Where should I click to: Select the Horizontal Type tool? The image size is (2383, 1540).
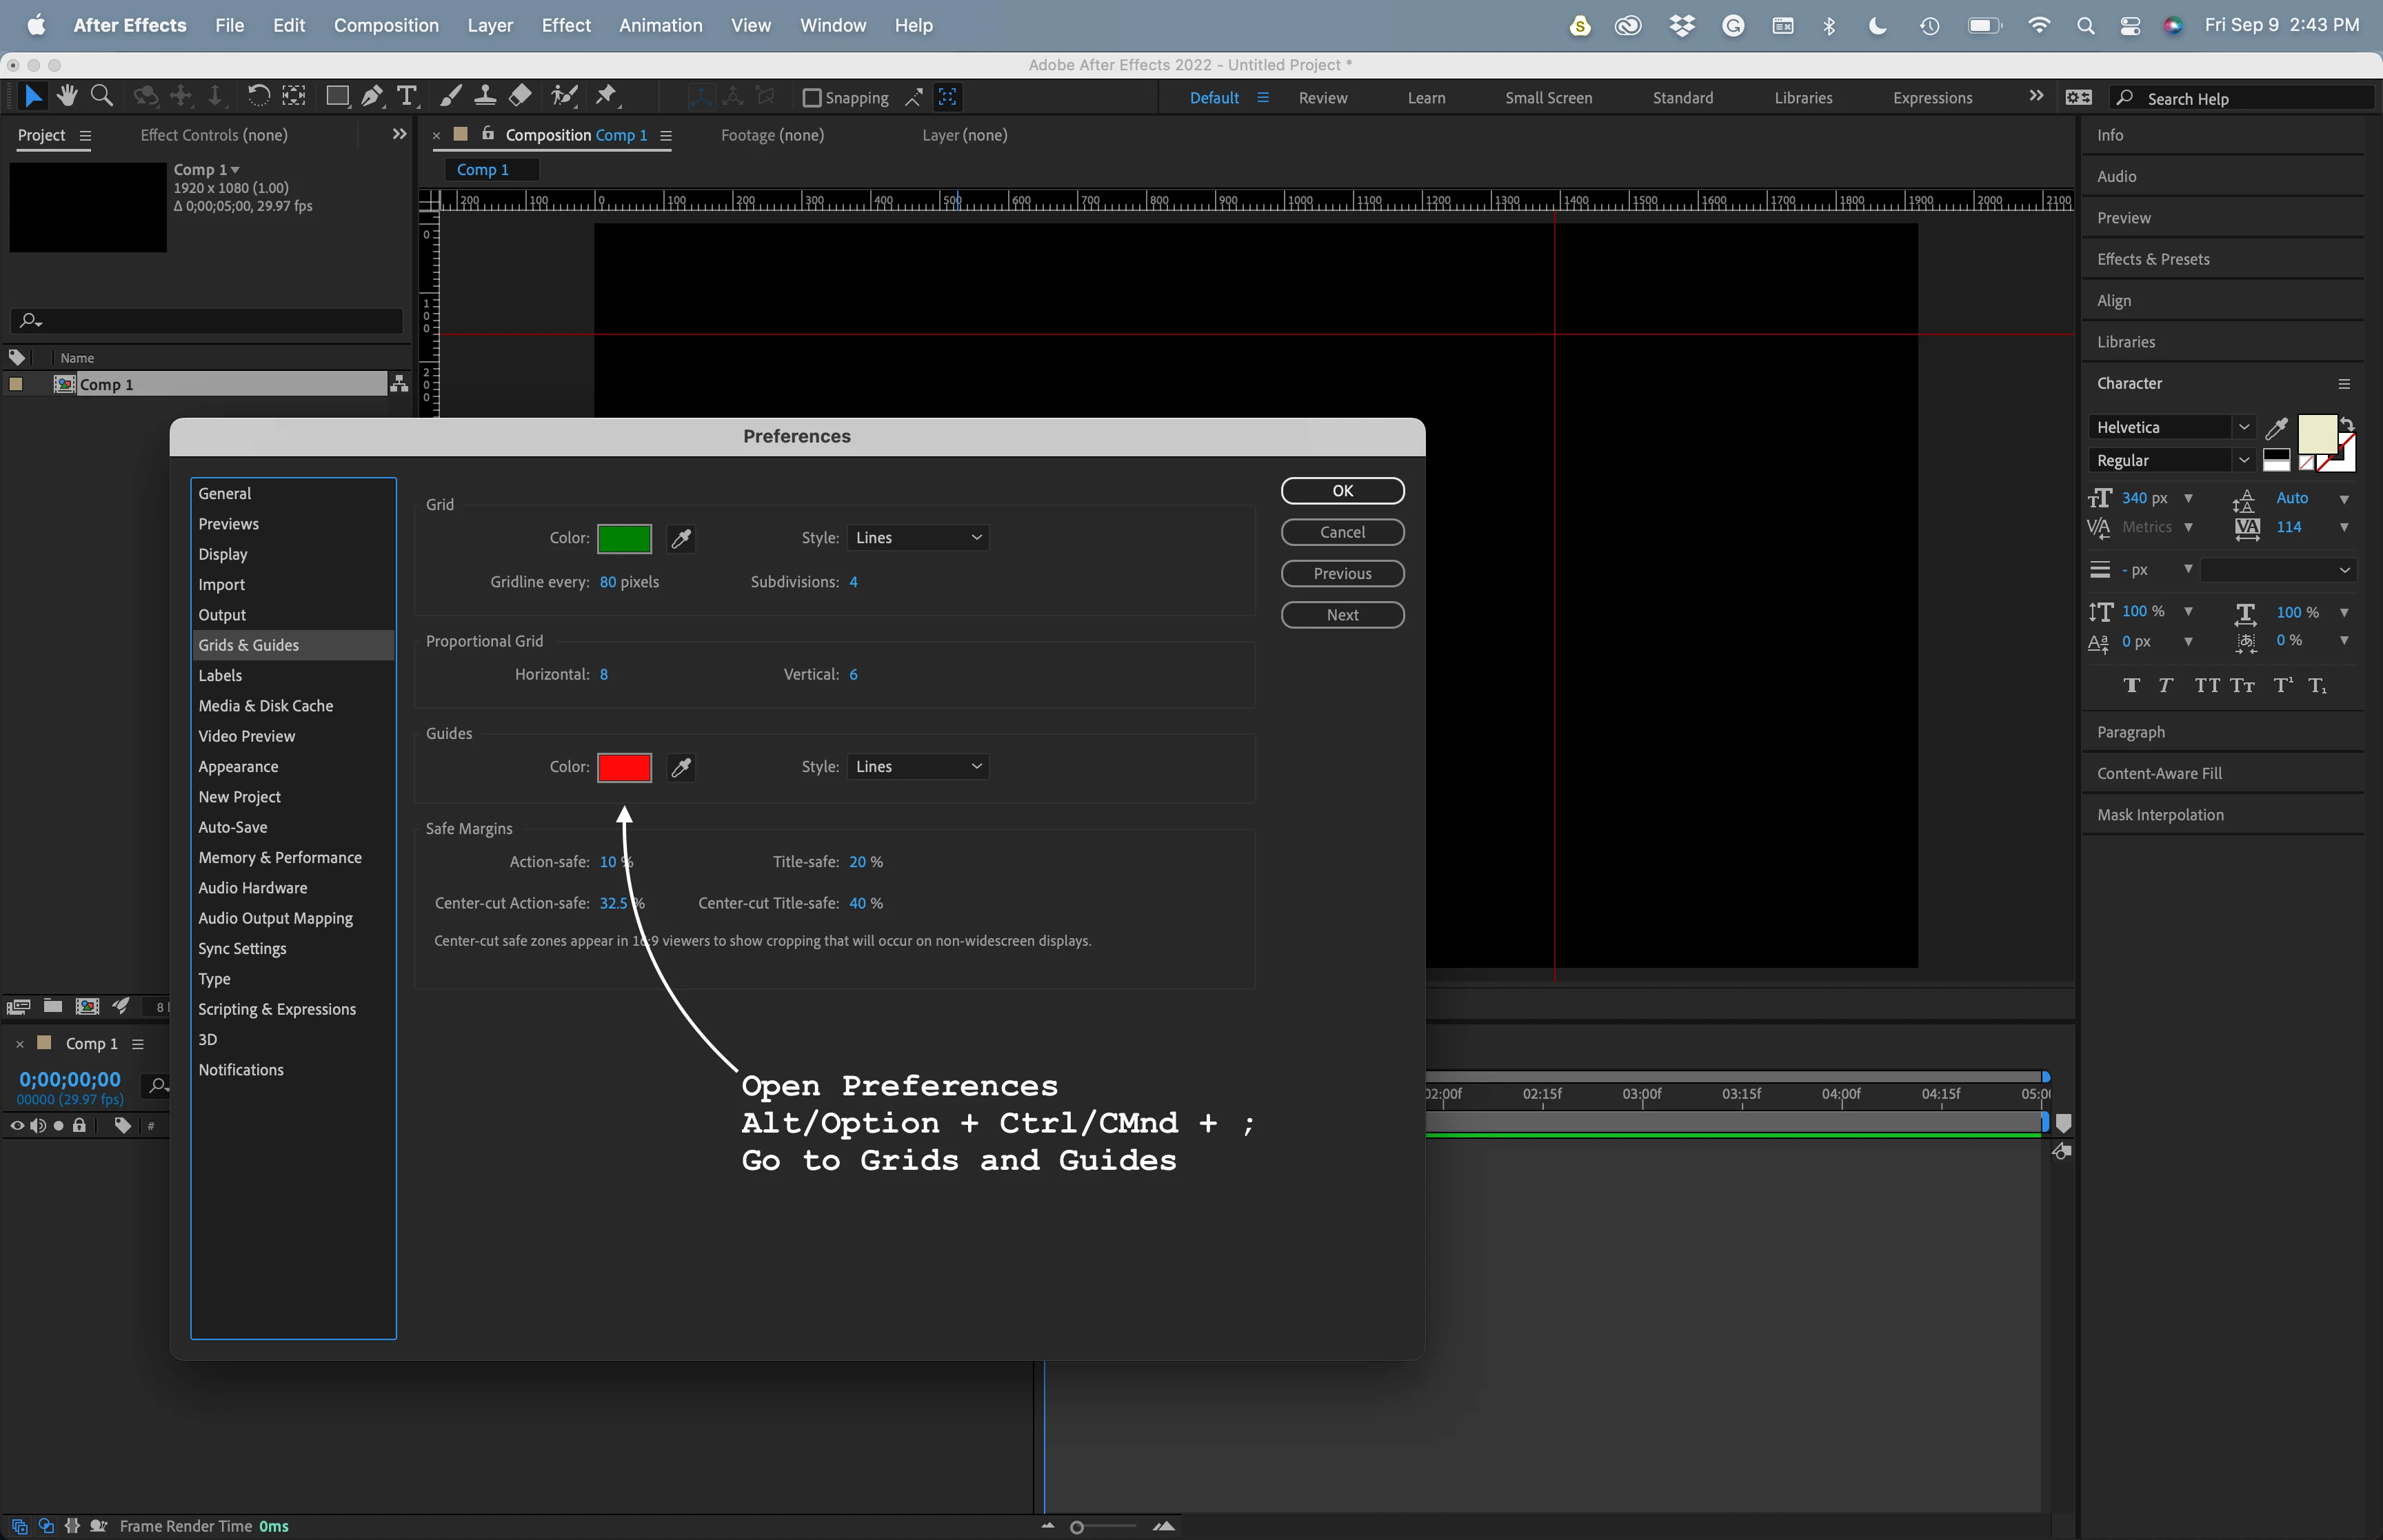click(406, 96)
